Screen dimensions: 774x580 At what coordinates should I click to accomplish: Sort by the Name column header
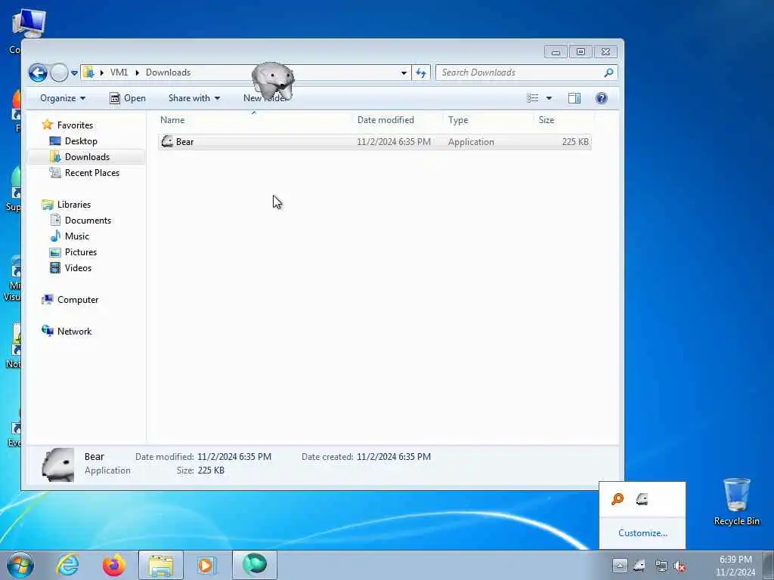coord(172,120)
